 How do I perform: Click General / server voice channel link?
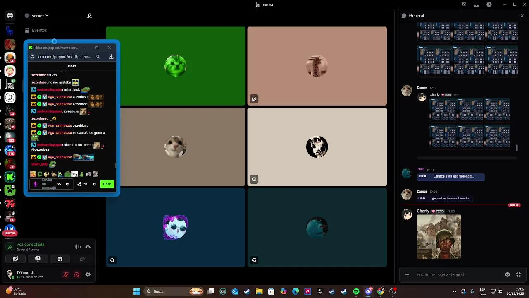pos(28,250)
